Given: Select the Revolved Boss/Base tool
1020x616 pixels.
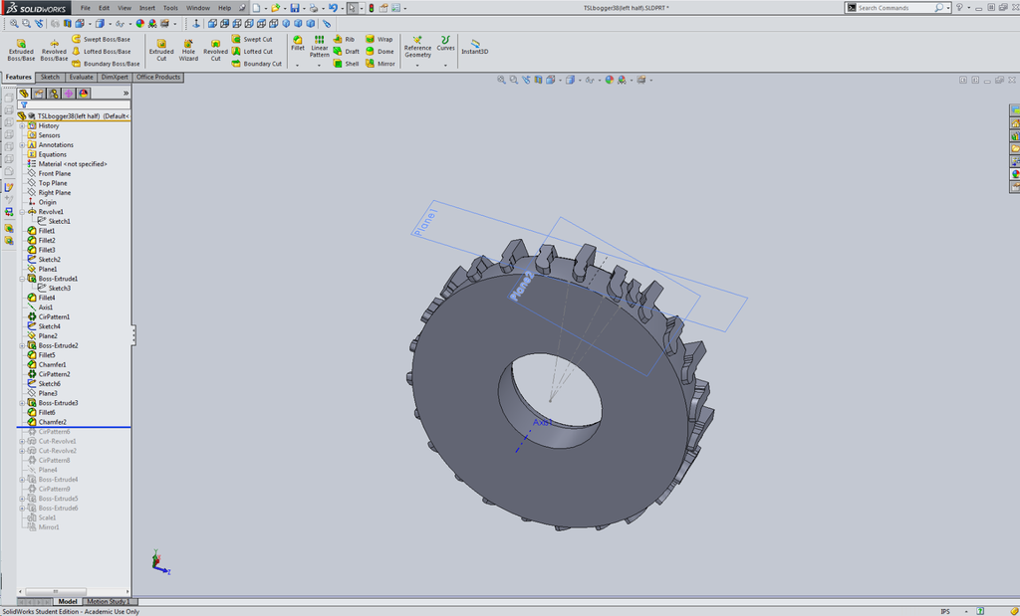Looking at the screenshot, I should coord(54,49).
